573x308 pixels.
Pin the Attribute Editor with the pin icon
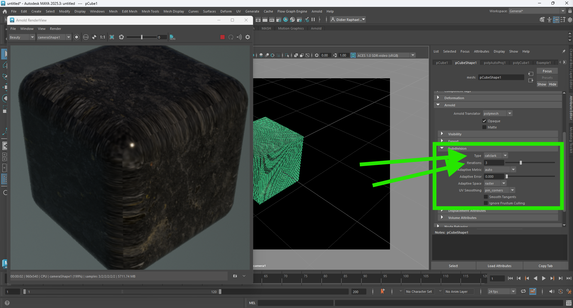pyautogui.click(x=564, y=51)
